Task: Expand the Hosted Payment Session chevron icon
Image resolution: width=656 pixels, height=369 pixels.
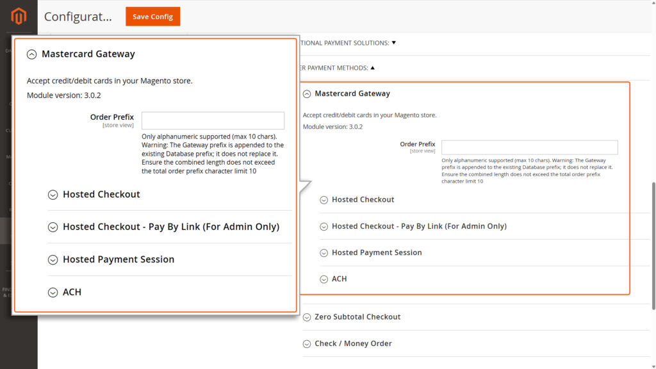Action: click(x=53, y=259)
